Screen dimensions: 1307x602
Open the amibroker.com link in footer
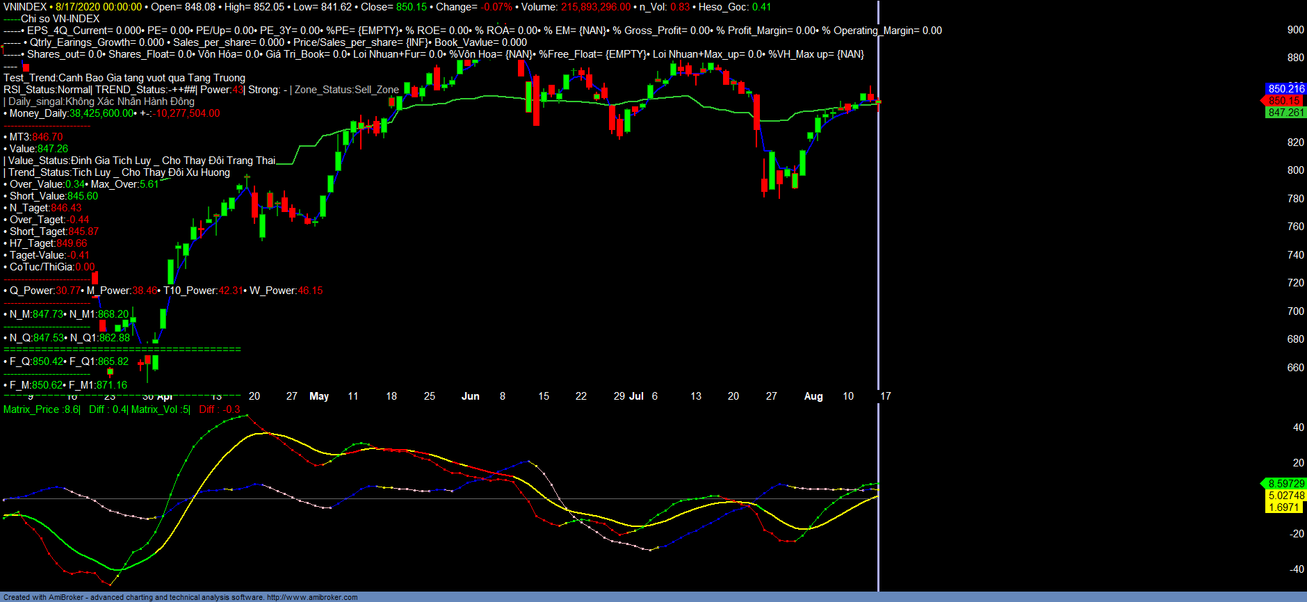(312, 597)
